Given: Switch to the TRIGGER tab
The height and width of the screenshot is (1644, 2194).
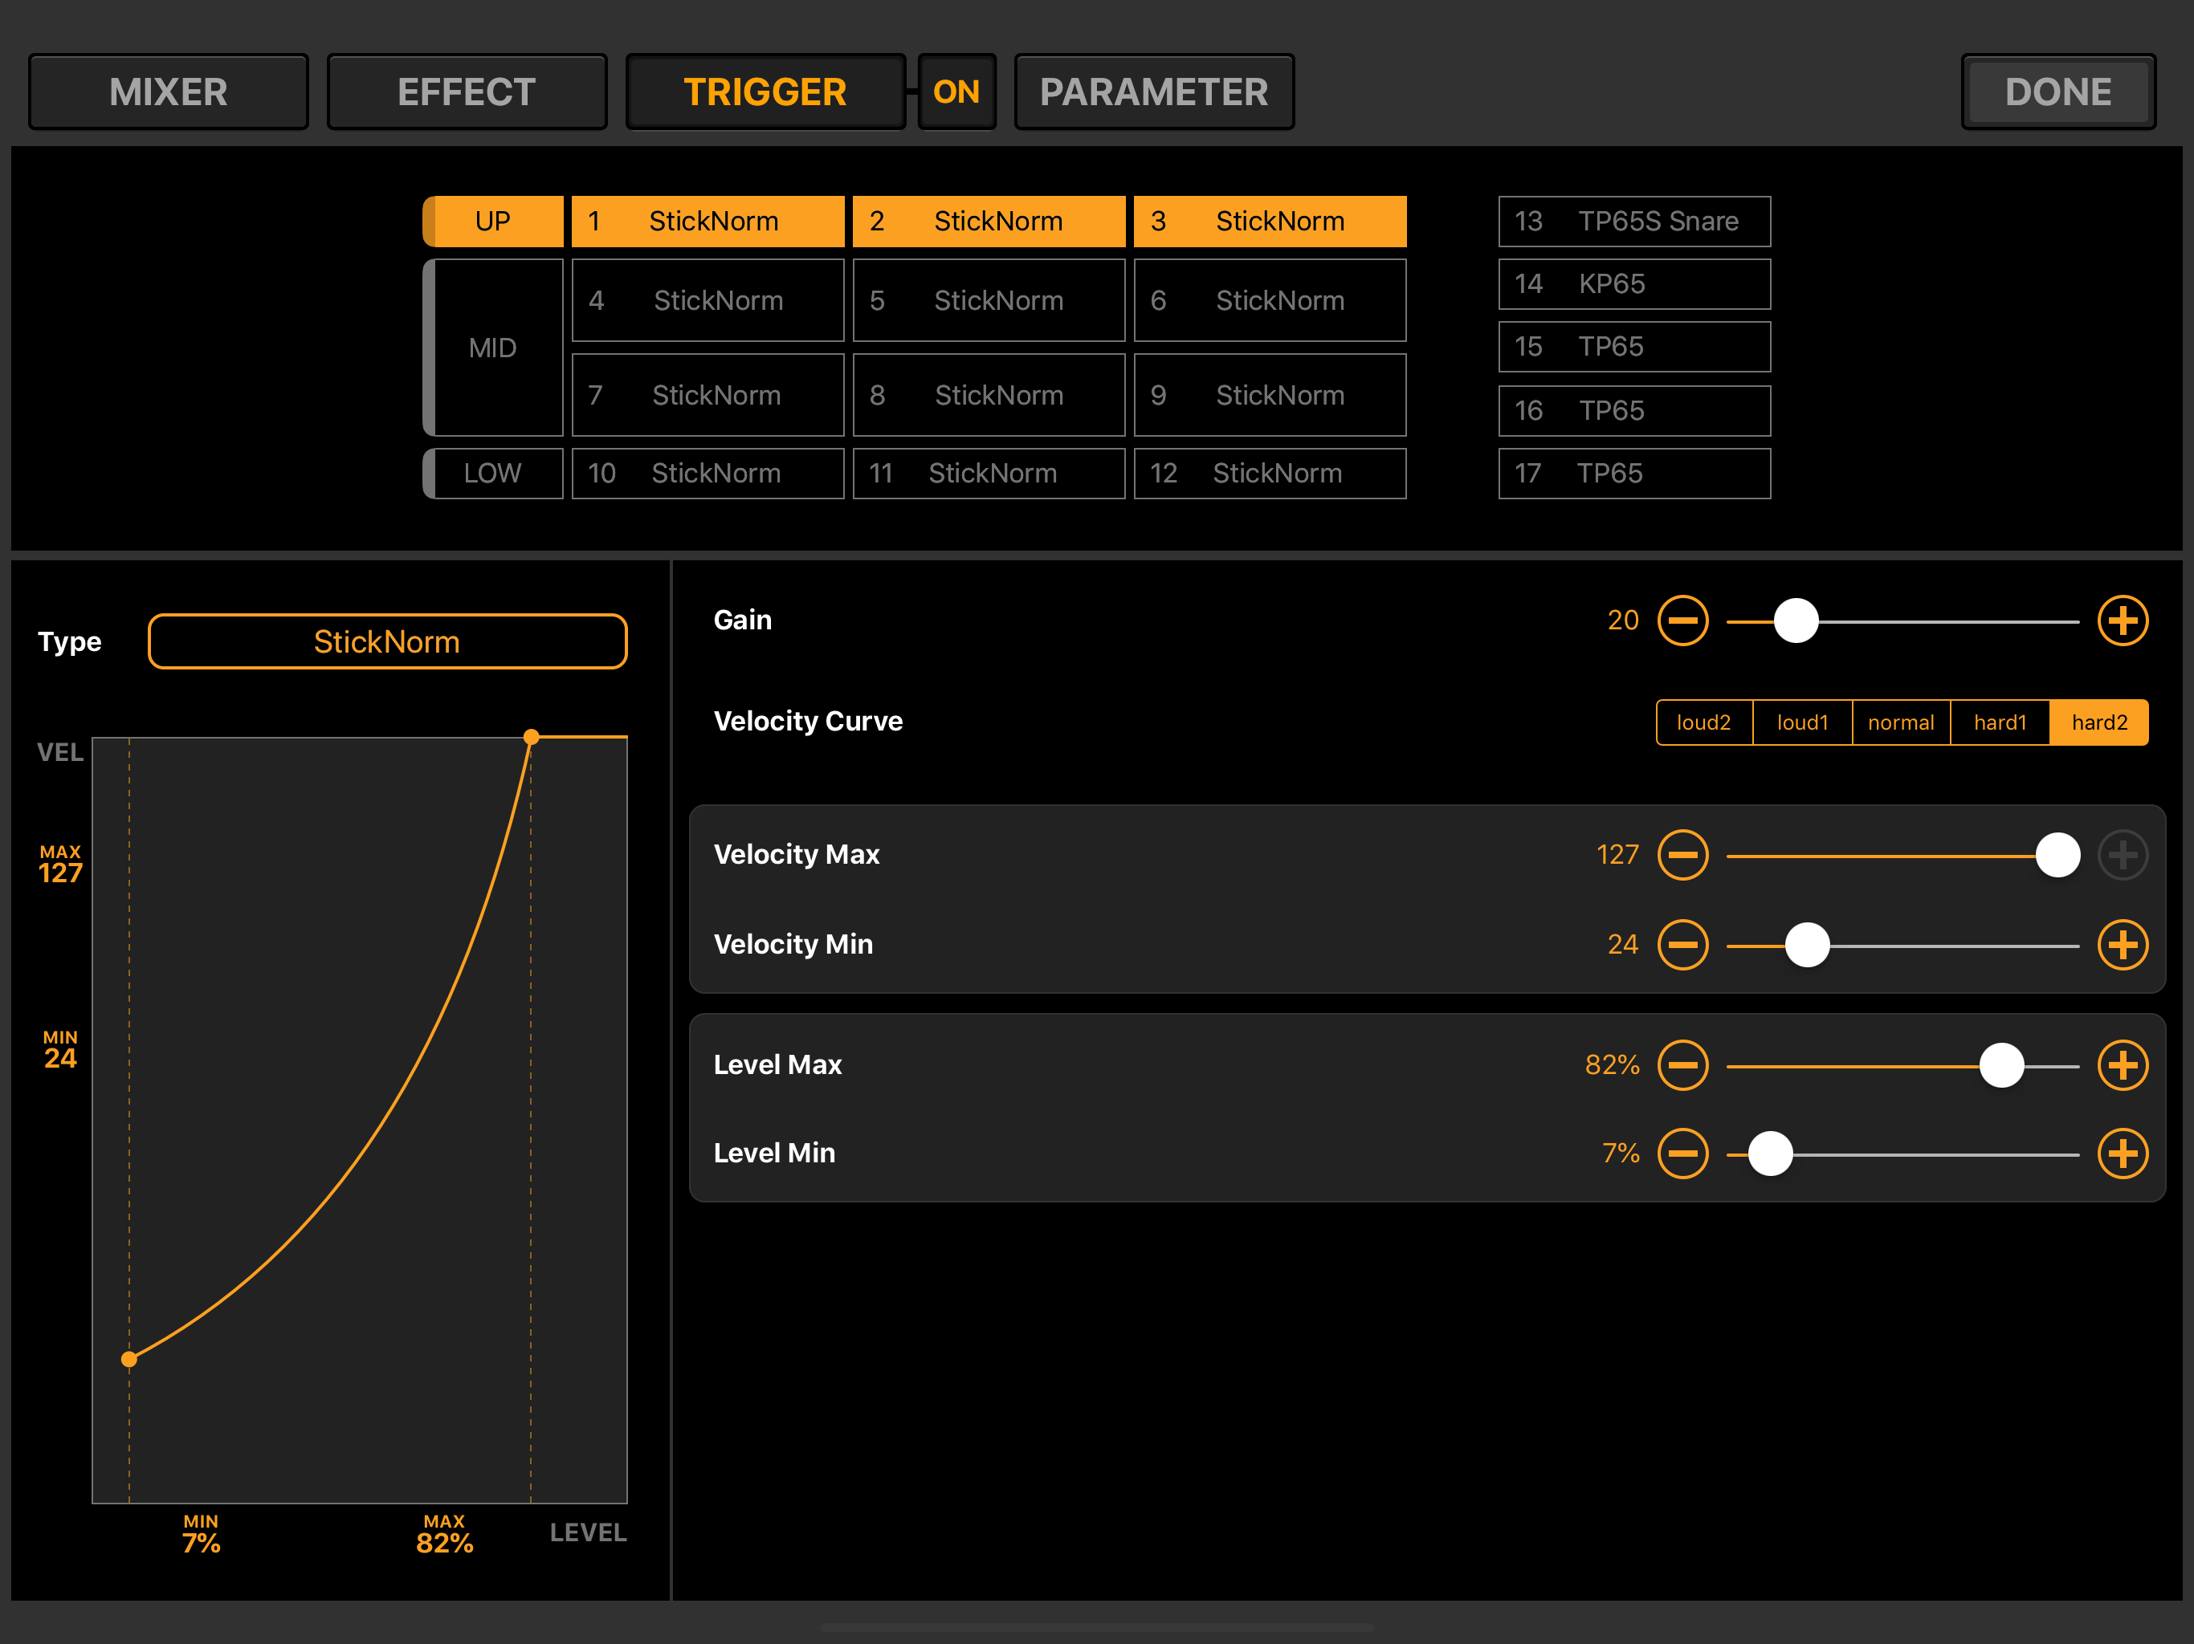Looking at the screenshot, I should [x=765, y=92].
